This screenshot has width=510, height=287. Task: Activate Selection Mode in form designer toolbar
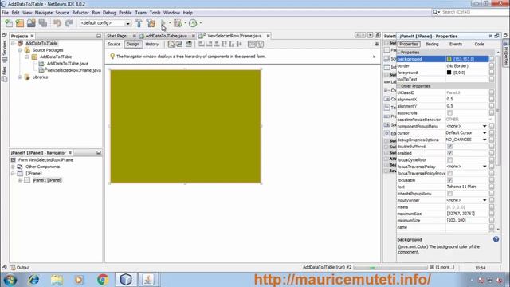point(171,45)
